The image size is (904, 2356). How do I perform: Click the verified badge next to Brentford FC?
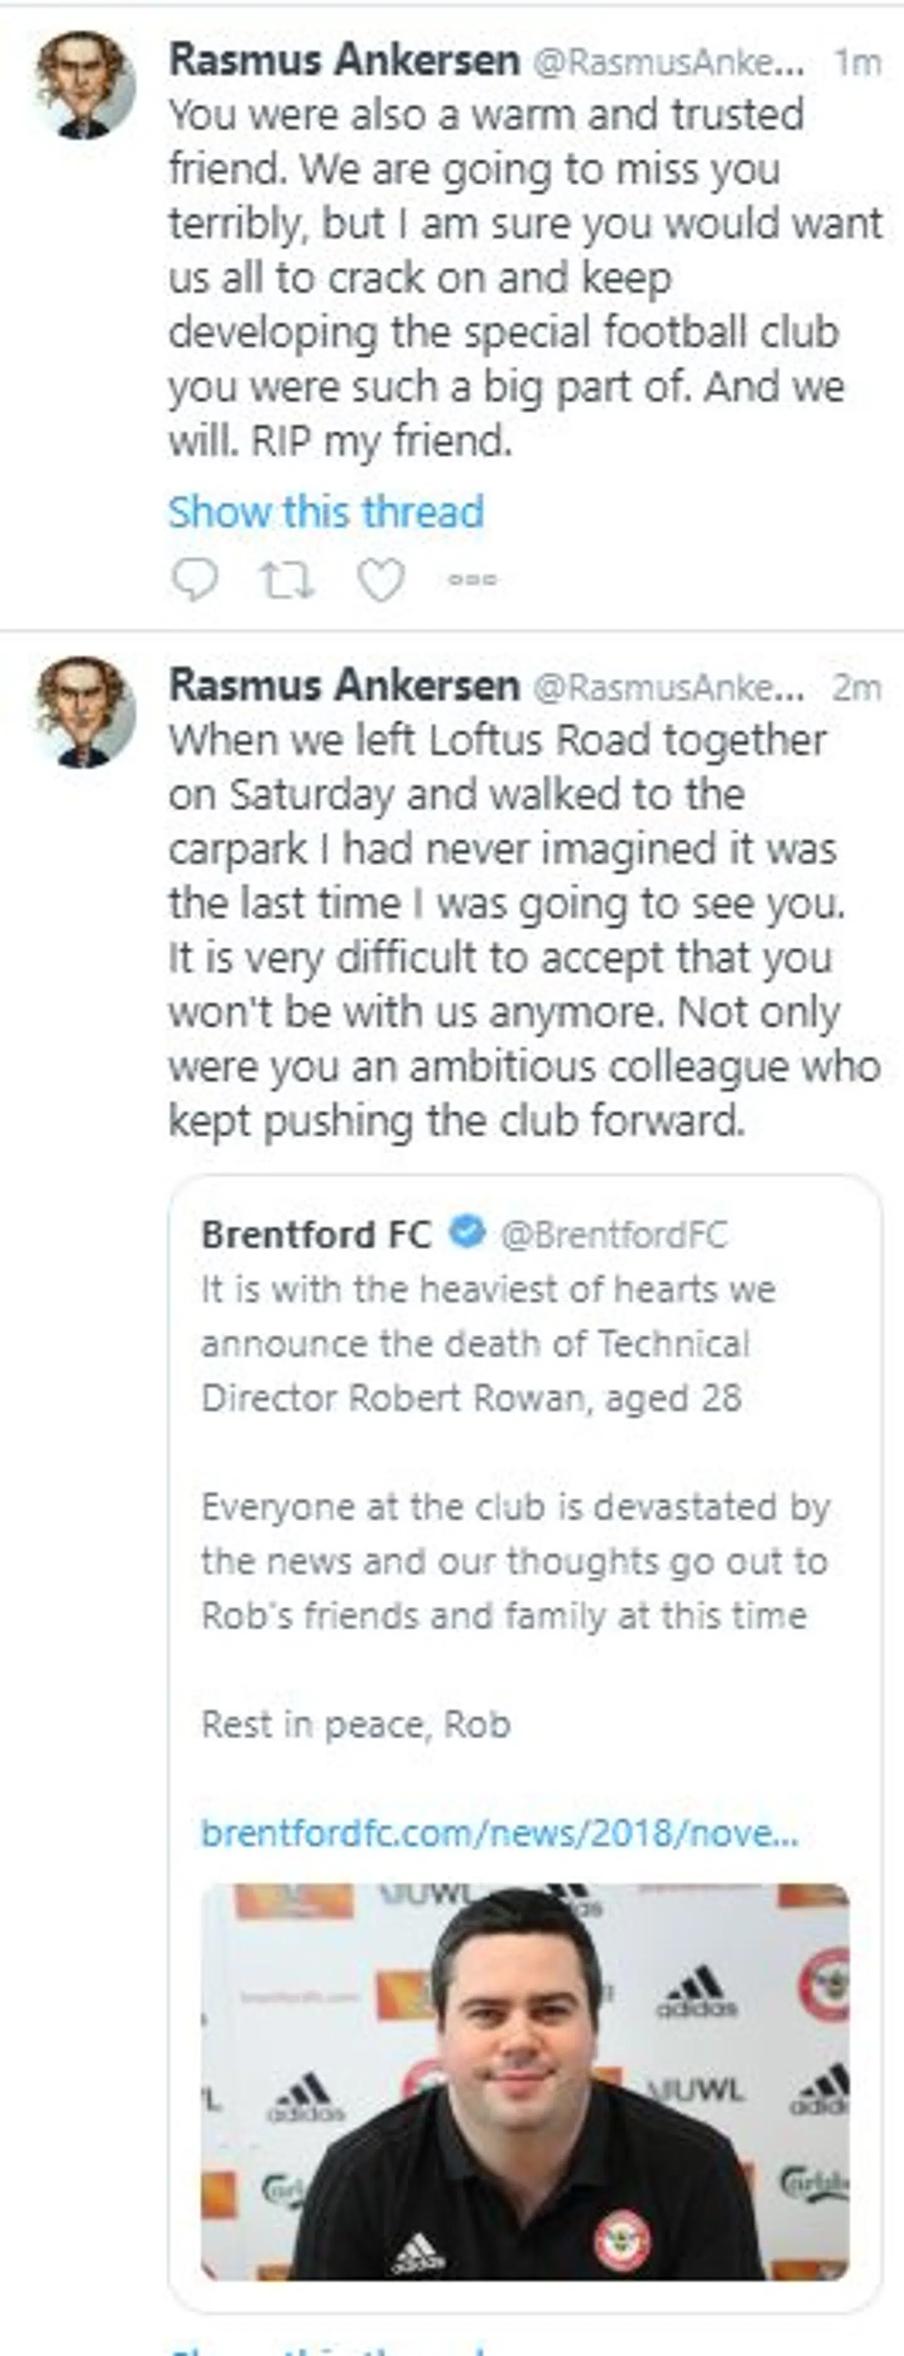click(x=467, y=1234)
